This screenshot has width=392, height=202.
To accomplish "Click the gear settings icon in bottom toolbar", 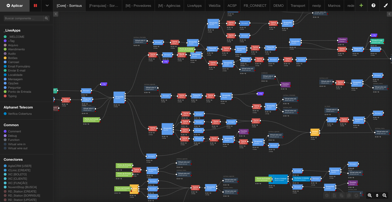I will click(x=327, y=195).
